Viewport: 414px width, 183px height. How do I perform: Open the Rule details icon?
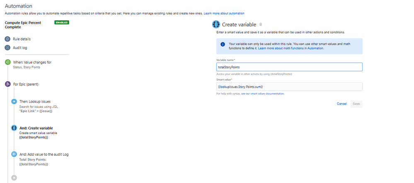pyautogui.click(x=7, y=39)
